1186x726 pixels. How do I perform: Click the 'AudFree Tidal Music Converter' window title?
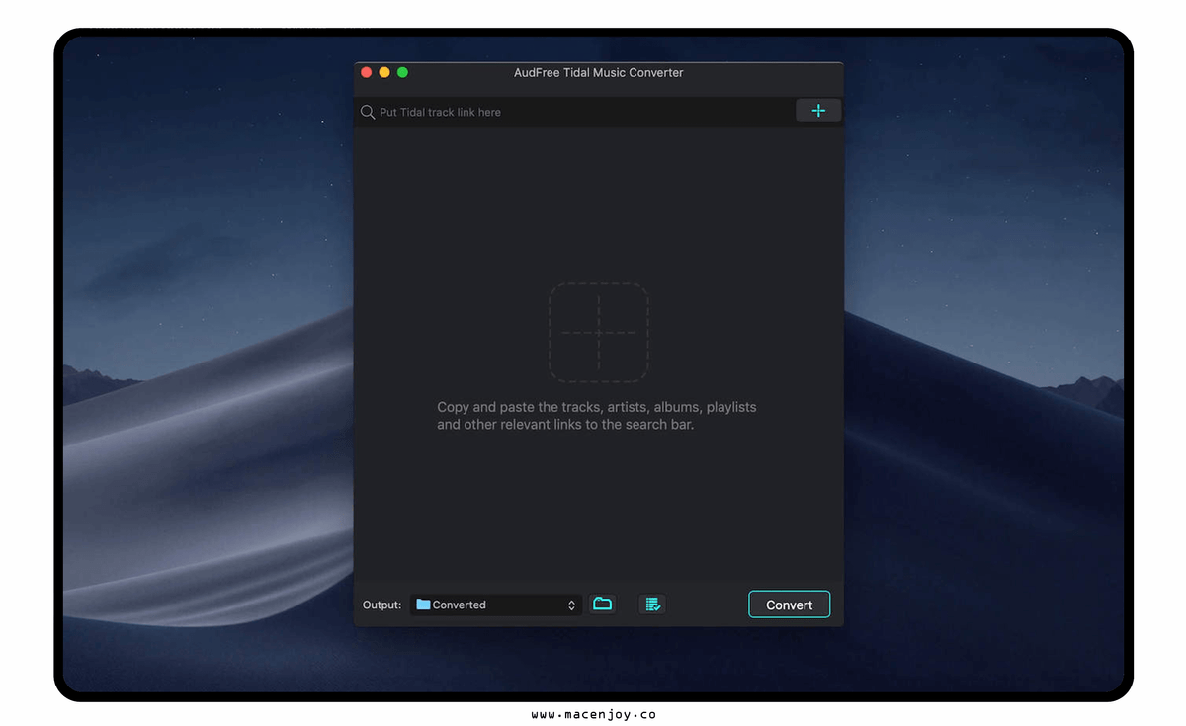(x=599, y=72)
